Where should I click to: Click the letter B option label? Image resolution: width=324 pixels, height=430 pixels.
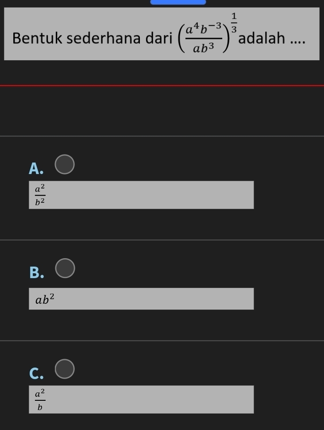(x=36, y=273)
